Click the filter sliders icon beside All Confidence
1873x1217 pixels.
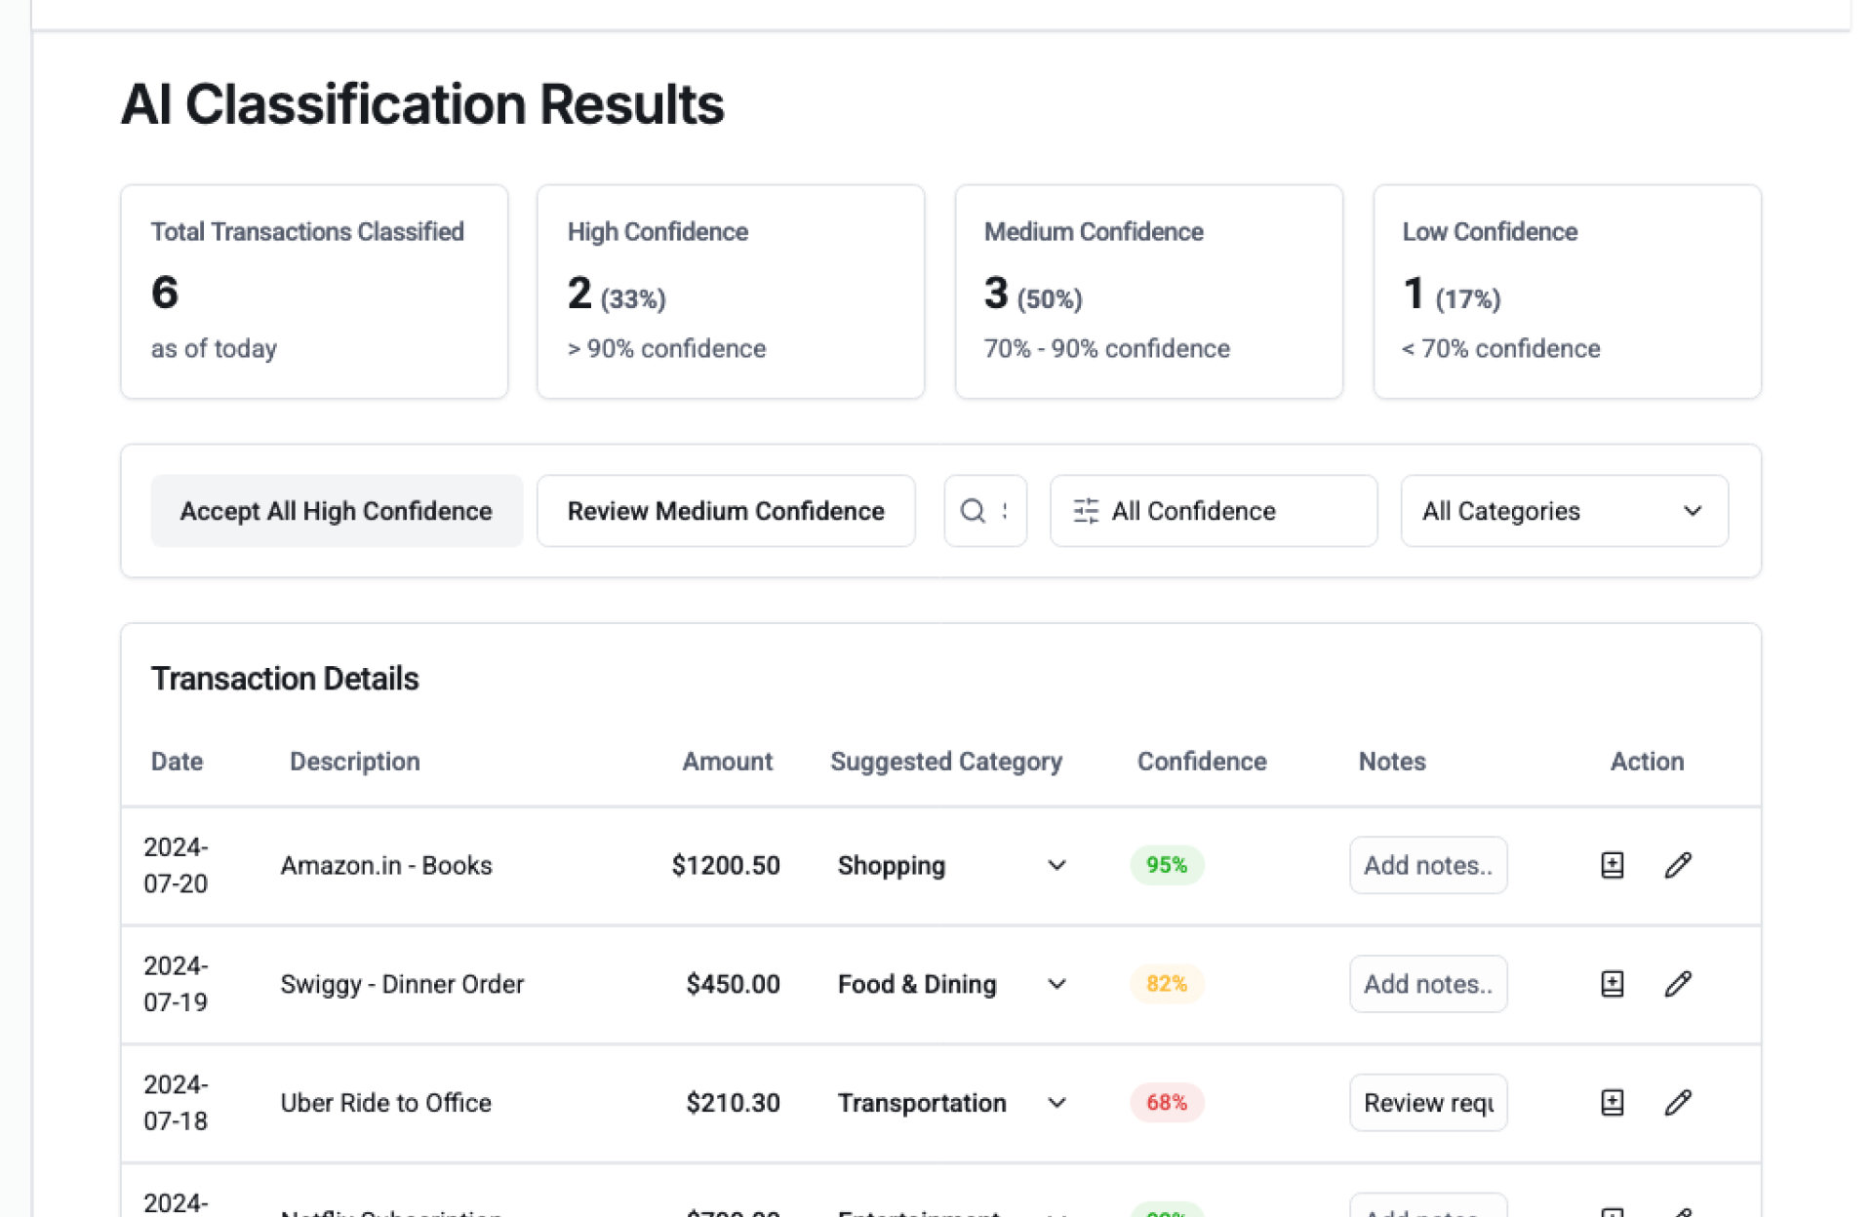coord(1086,511)
